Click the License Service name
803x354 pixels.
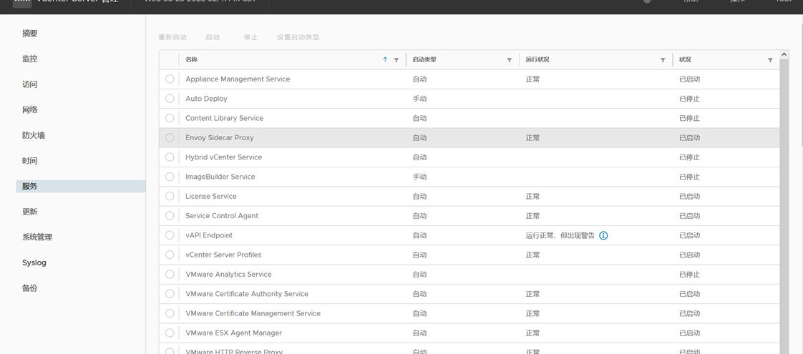pos(211,196)
